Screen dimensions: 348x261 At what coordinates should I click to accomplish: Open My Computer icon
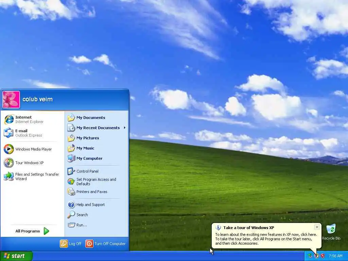[71, 158]
